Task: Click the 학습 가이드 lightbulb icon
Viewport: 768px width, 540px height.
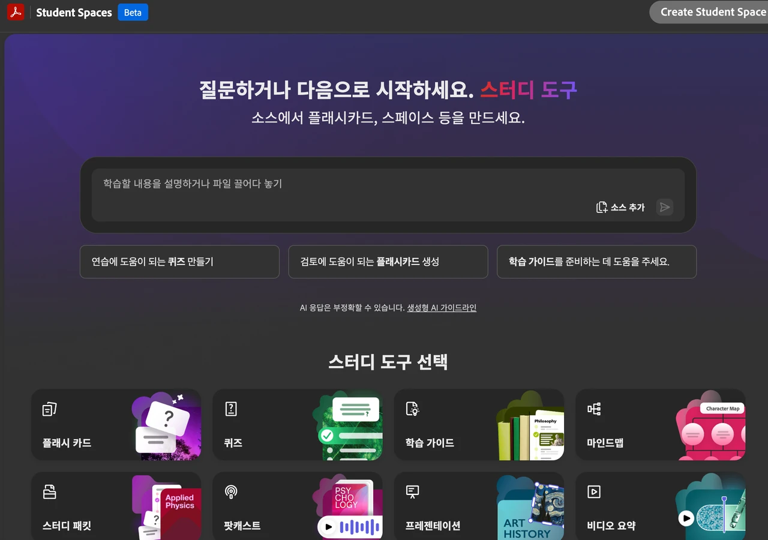Action: [x=412, y=409]
